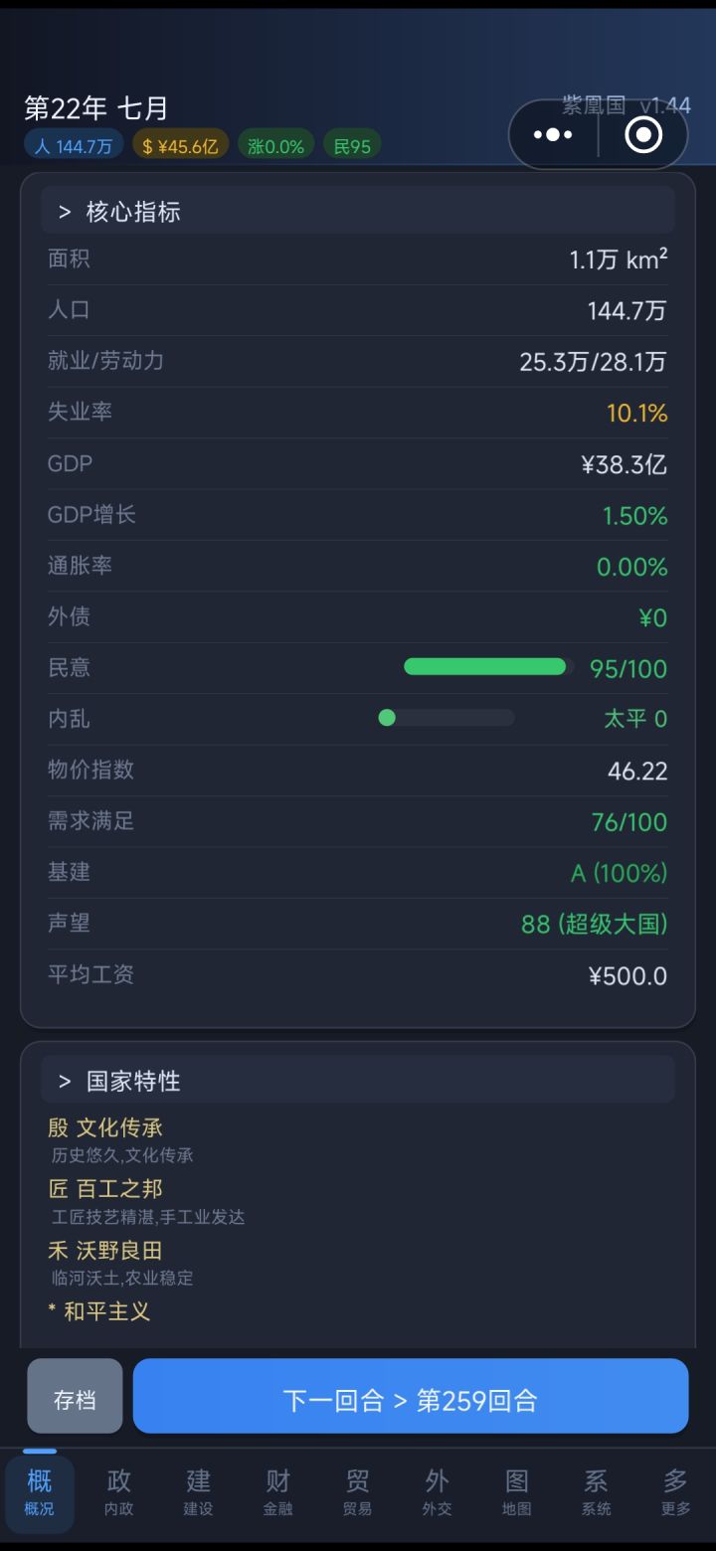Open the mini-program three-dots menu
716x1551 pixels.
pyautogui.click(x=553, y=134)
